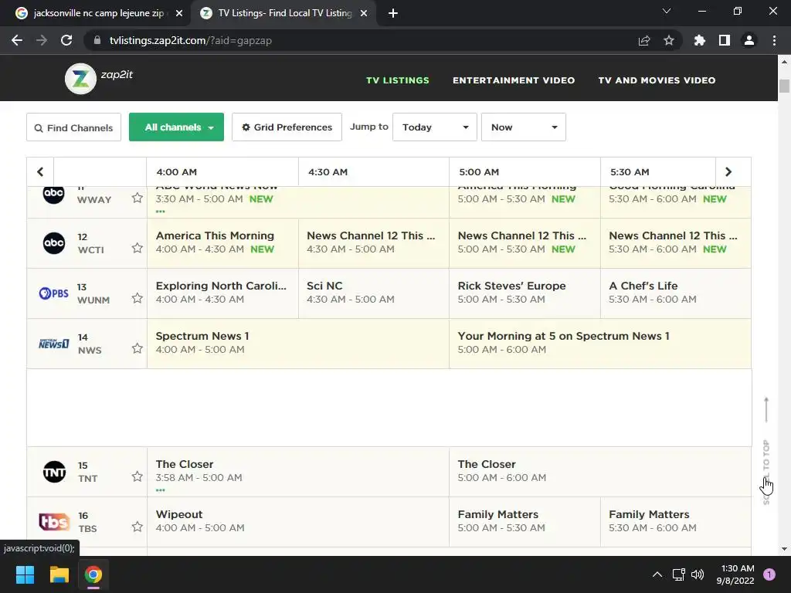Open File Explorer from taskbar
Viewport: 791px width, 593px height.
[59, 574]
